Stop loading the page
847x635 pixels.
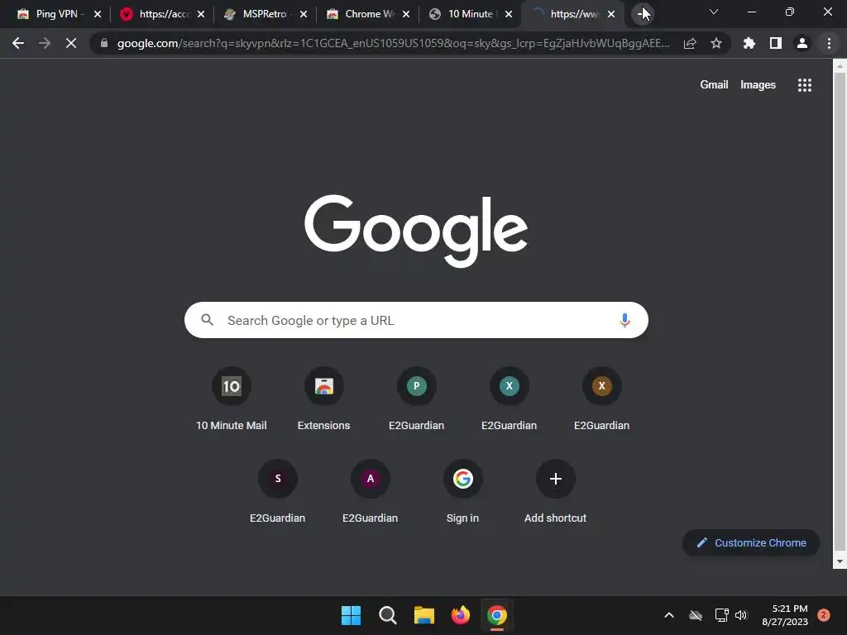[71, 43]
